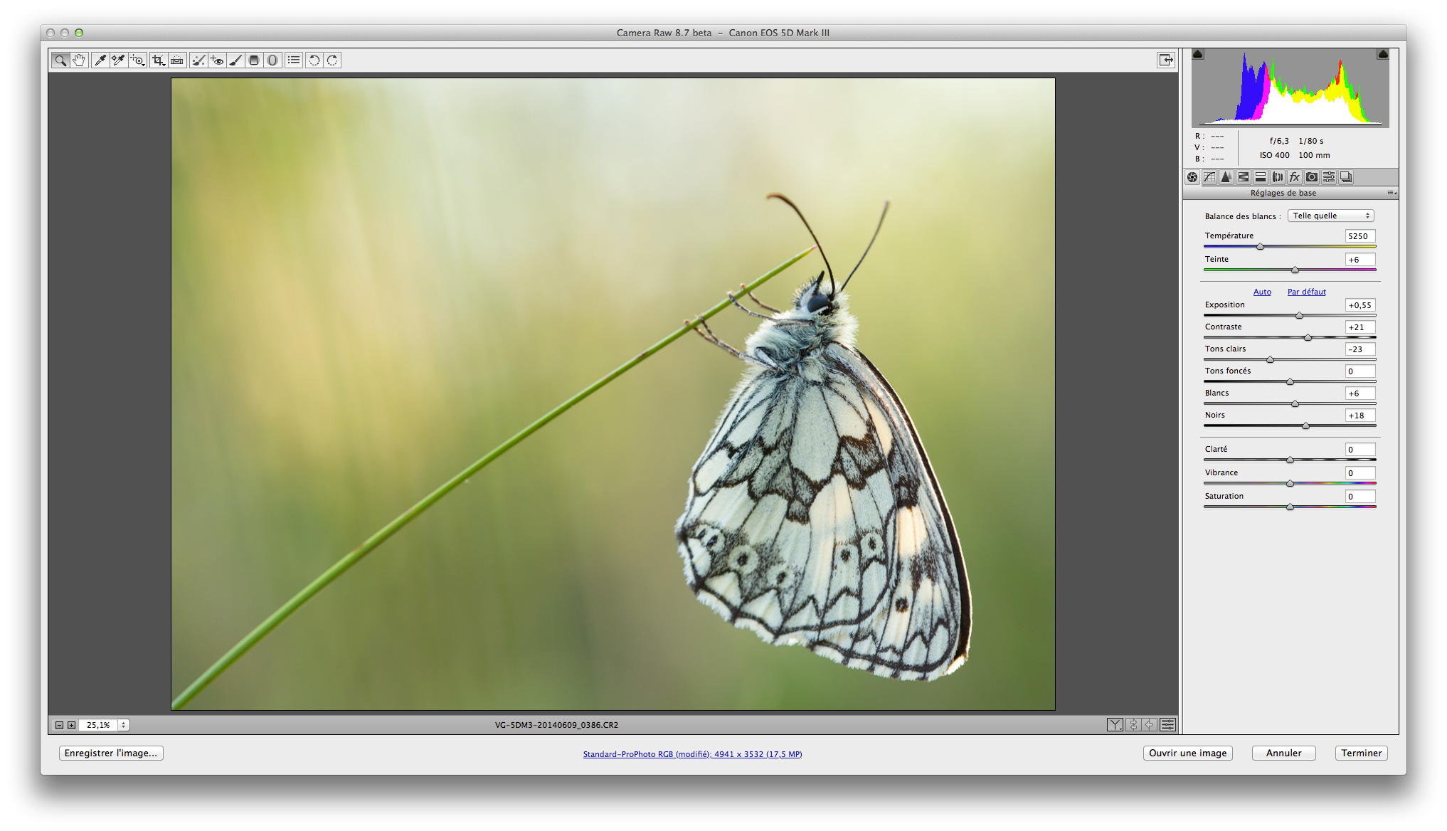Image resolution: width=1447 pixels, height=831 pixels.
Task: Open the Basic adjustments tab
Action: point(1192,177)
